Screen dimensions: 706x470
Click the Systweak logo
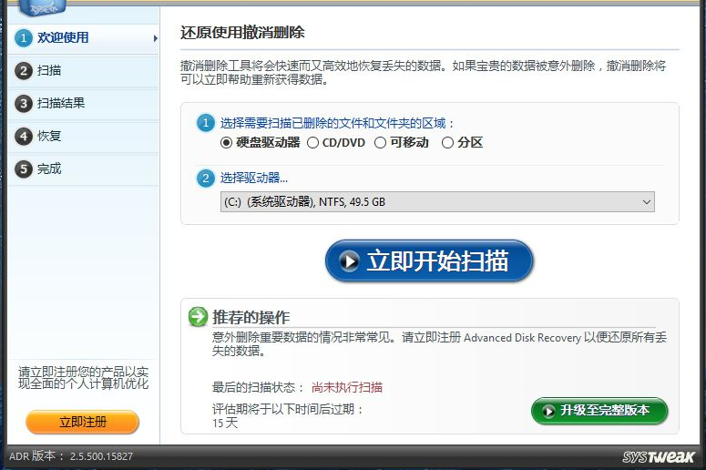point(659,457)
